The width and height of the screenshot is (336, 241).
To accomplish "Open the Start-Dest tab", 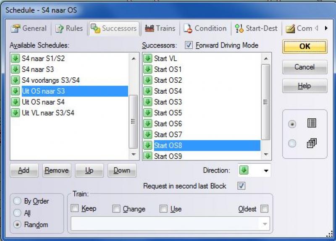I will point(256,28).
